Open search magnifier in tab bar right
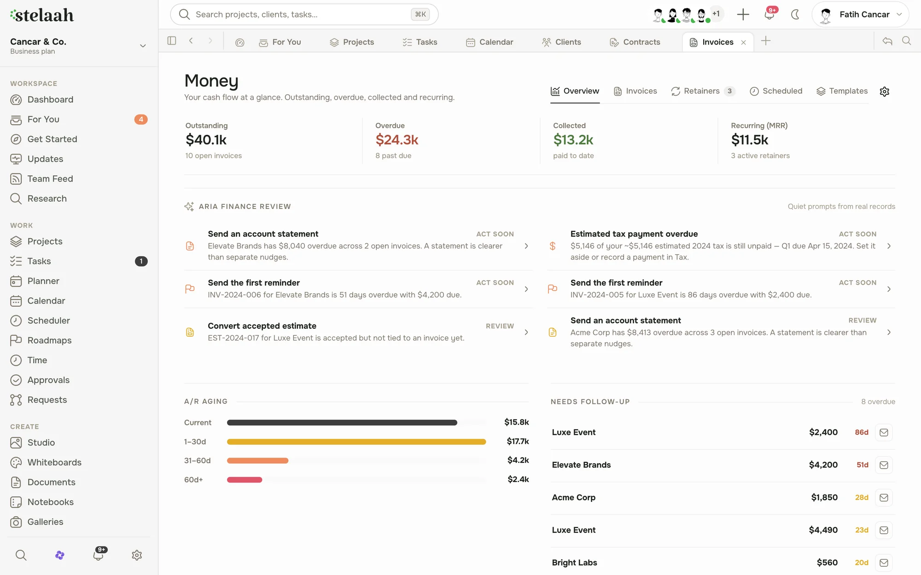921x575 pixels. click(x=906, y=41)
